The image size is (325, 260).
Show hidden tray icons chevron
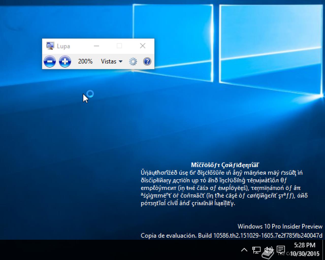point(244,250)
